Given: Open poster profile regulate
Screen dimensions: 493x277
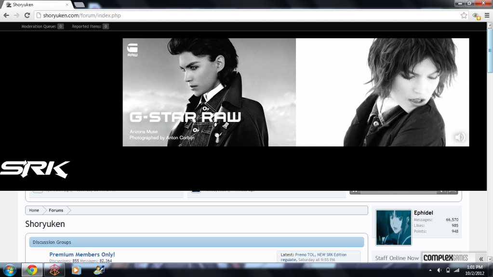Looking at the screenshot, I should coord(288,260).
